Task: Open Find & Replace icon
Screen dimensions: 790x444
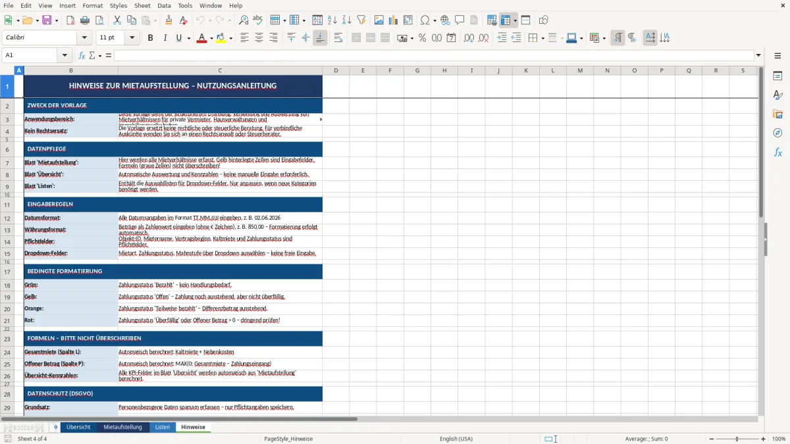Action: (x=244, y=20)
